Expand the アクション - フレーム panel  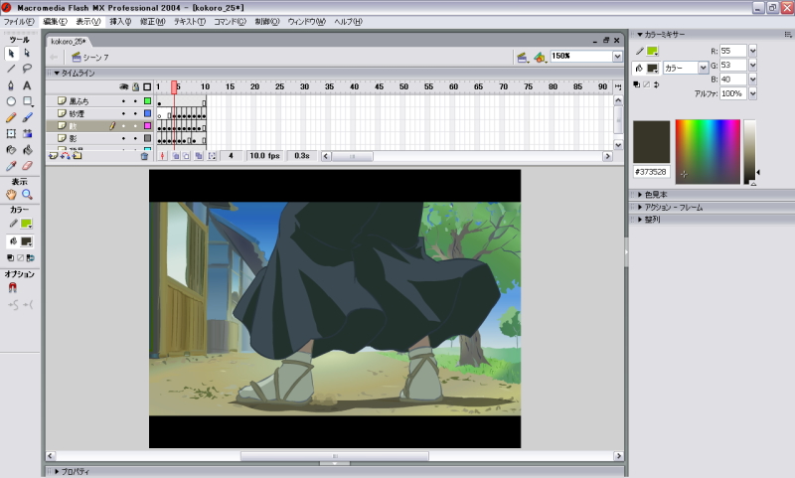[x=640, y=208]
